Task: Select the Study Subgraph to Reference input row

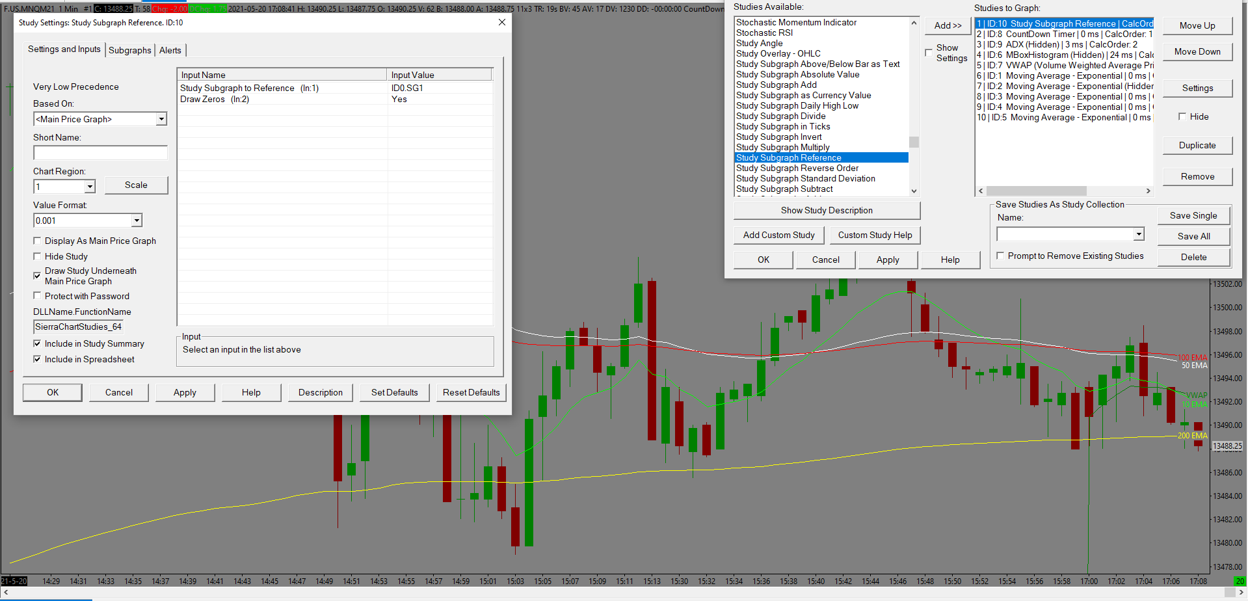Action: point(336,88)
